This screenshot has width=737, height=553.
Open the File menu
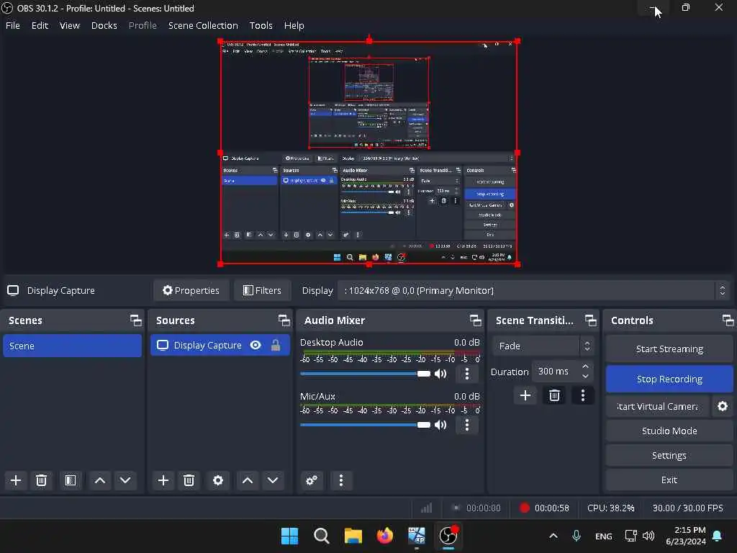pyautogui.click(x=13, y=25)
